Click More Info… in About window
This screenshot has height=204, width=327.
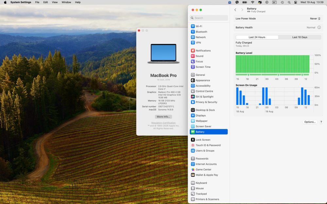(x=163, y=117)
